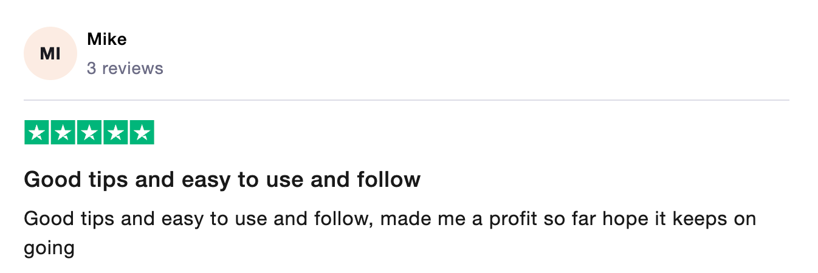Click the MI avatar circle
Screen dimensions: 818x273
(50, 53)
